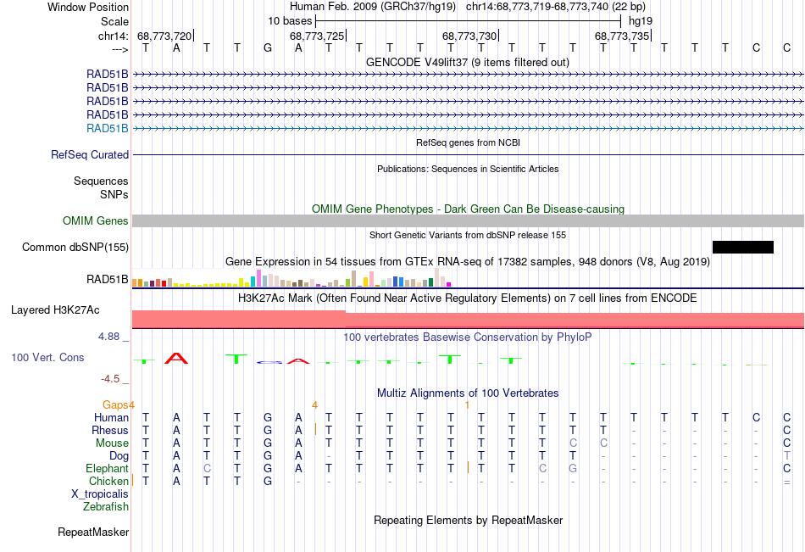Click the Window Position label

88,7
